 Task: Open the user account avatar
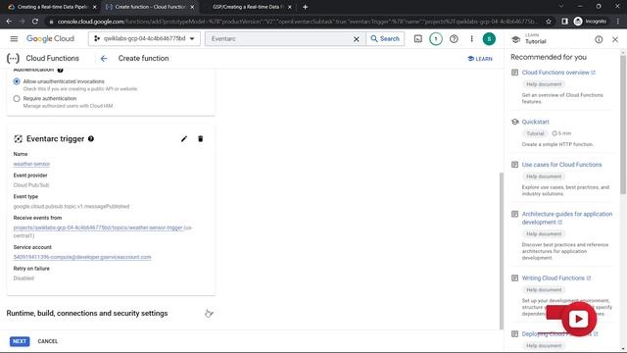(x=489, y=39)
